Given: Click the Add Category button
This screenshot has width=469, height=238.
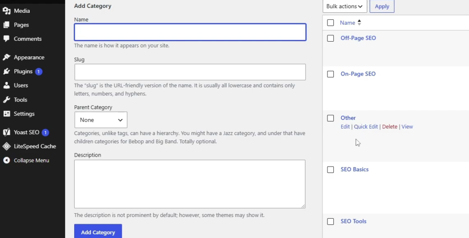Looking at the screenshot, I should (x=98, y=232).
